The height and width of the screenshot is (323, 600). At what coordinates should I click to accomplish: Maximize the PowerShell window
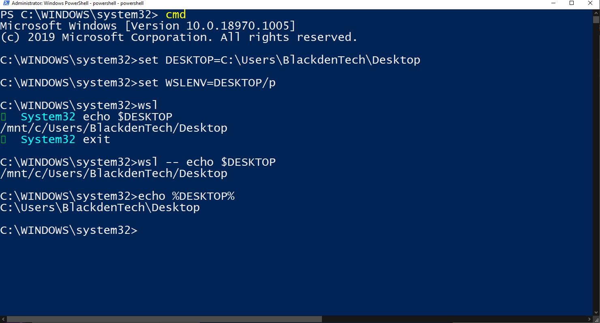pos(572,3)
